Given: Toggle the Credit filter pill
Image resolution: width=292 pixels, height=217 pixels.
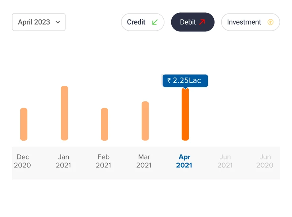Looking at the screenshot, I should pos(143,22).
